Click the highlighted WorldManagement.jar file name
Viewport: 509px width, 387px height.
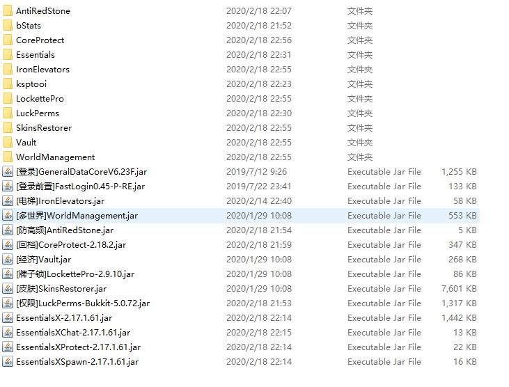click(77, 215)
